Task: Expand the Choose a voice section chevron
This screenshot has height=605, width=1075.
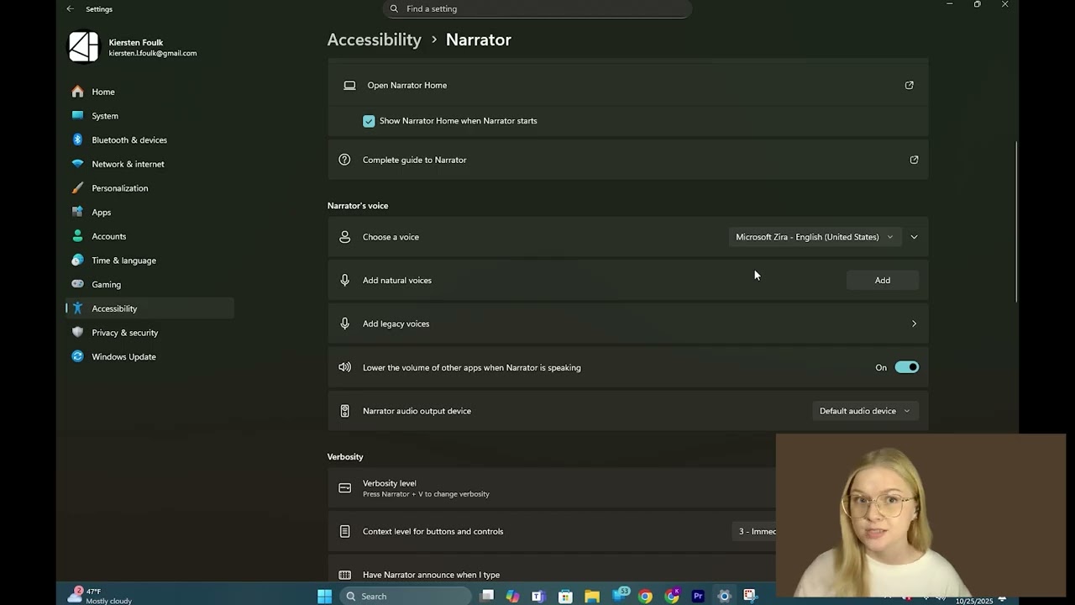Action: [x=914, y=237]
